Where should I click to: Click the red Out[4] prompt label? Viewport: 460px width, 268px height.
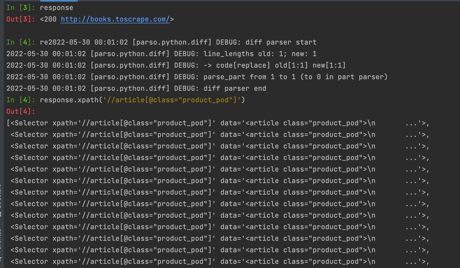20,112
